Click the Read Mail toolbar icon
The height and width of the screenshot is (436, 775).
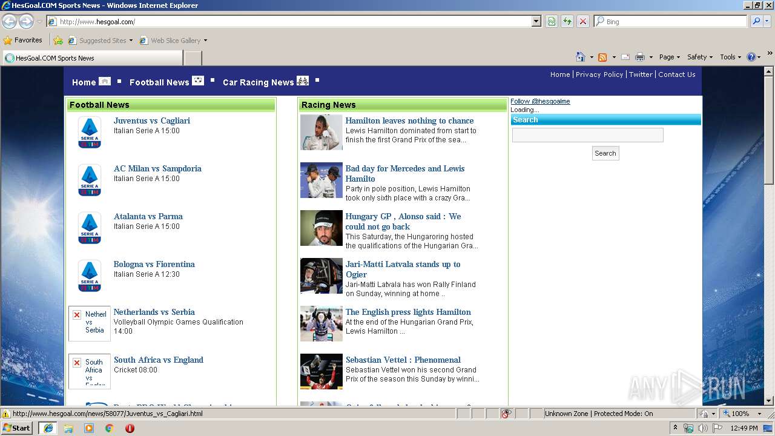pyautogui.click(x=625, y=57)
